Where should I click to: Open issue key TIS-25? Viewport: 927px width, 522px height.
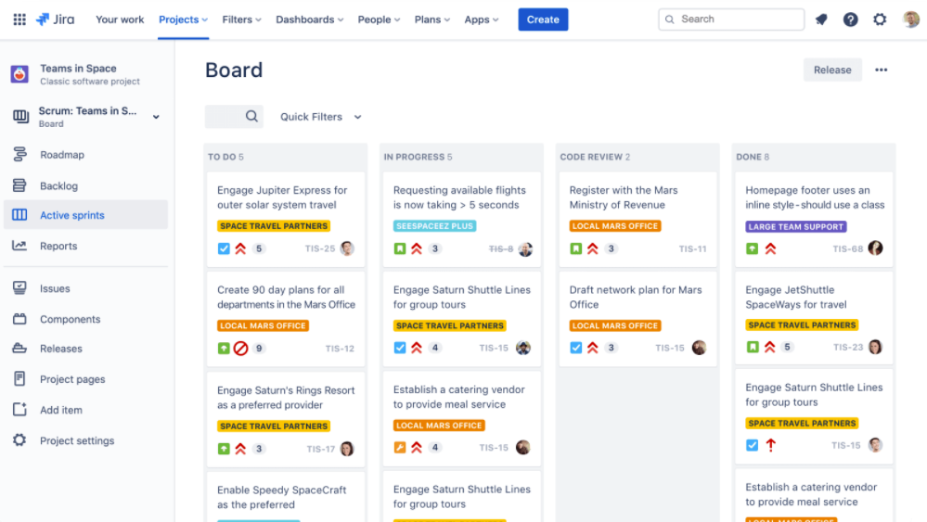tap(320, 248)
